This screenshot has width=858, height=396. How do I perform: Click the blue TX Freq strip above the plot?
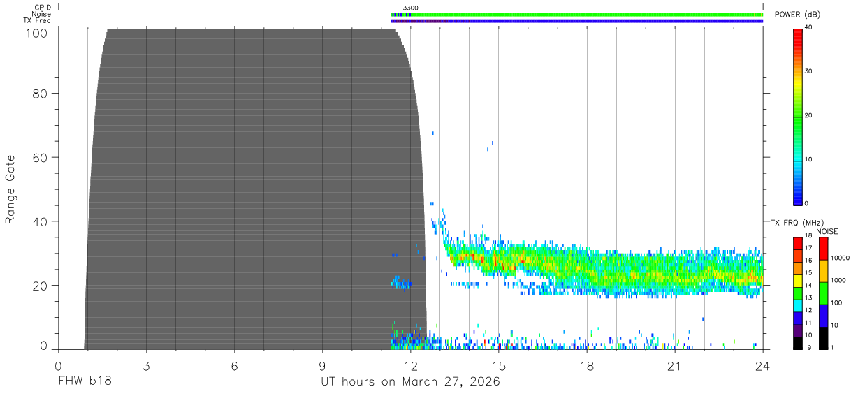coord(577,21)
